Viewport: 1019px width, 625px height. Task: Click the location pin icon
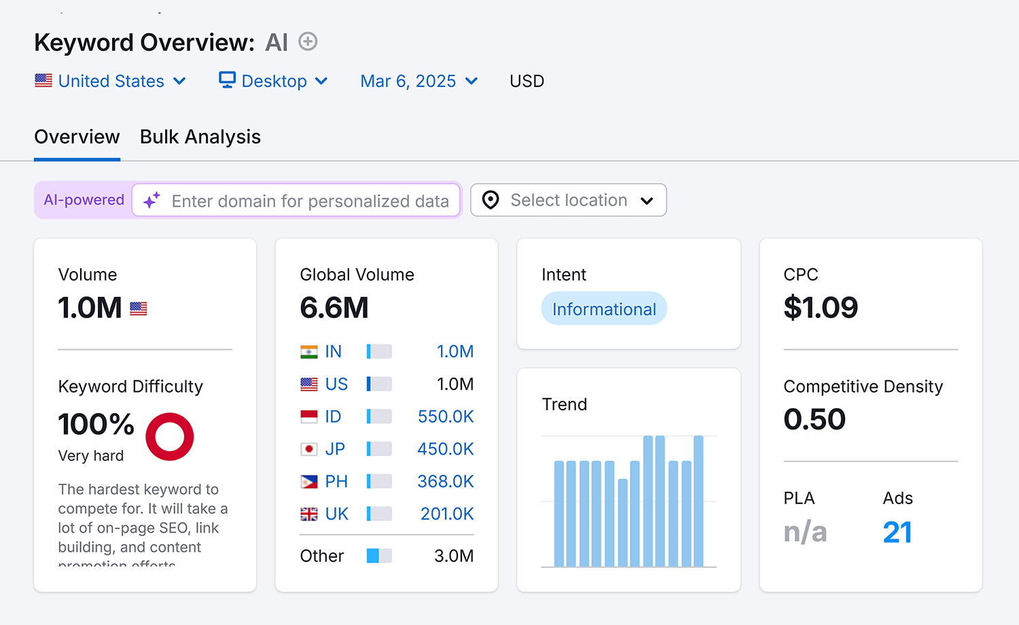click(490, 200)
